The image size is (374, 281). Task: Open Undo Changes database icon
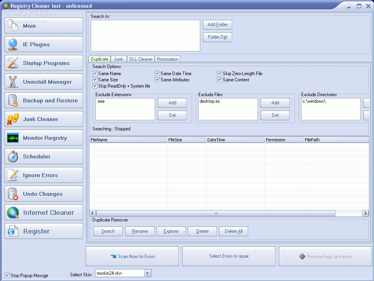click(12, 194)
